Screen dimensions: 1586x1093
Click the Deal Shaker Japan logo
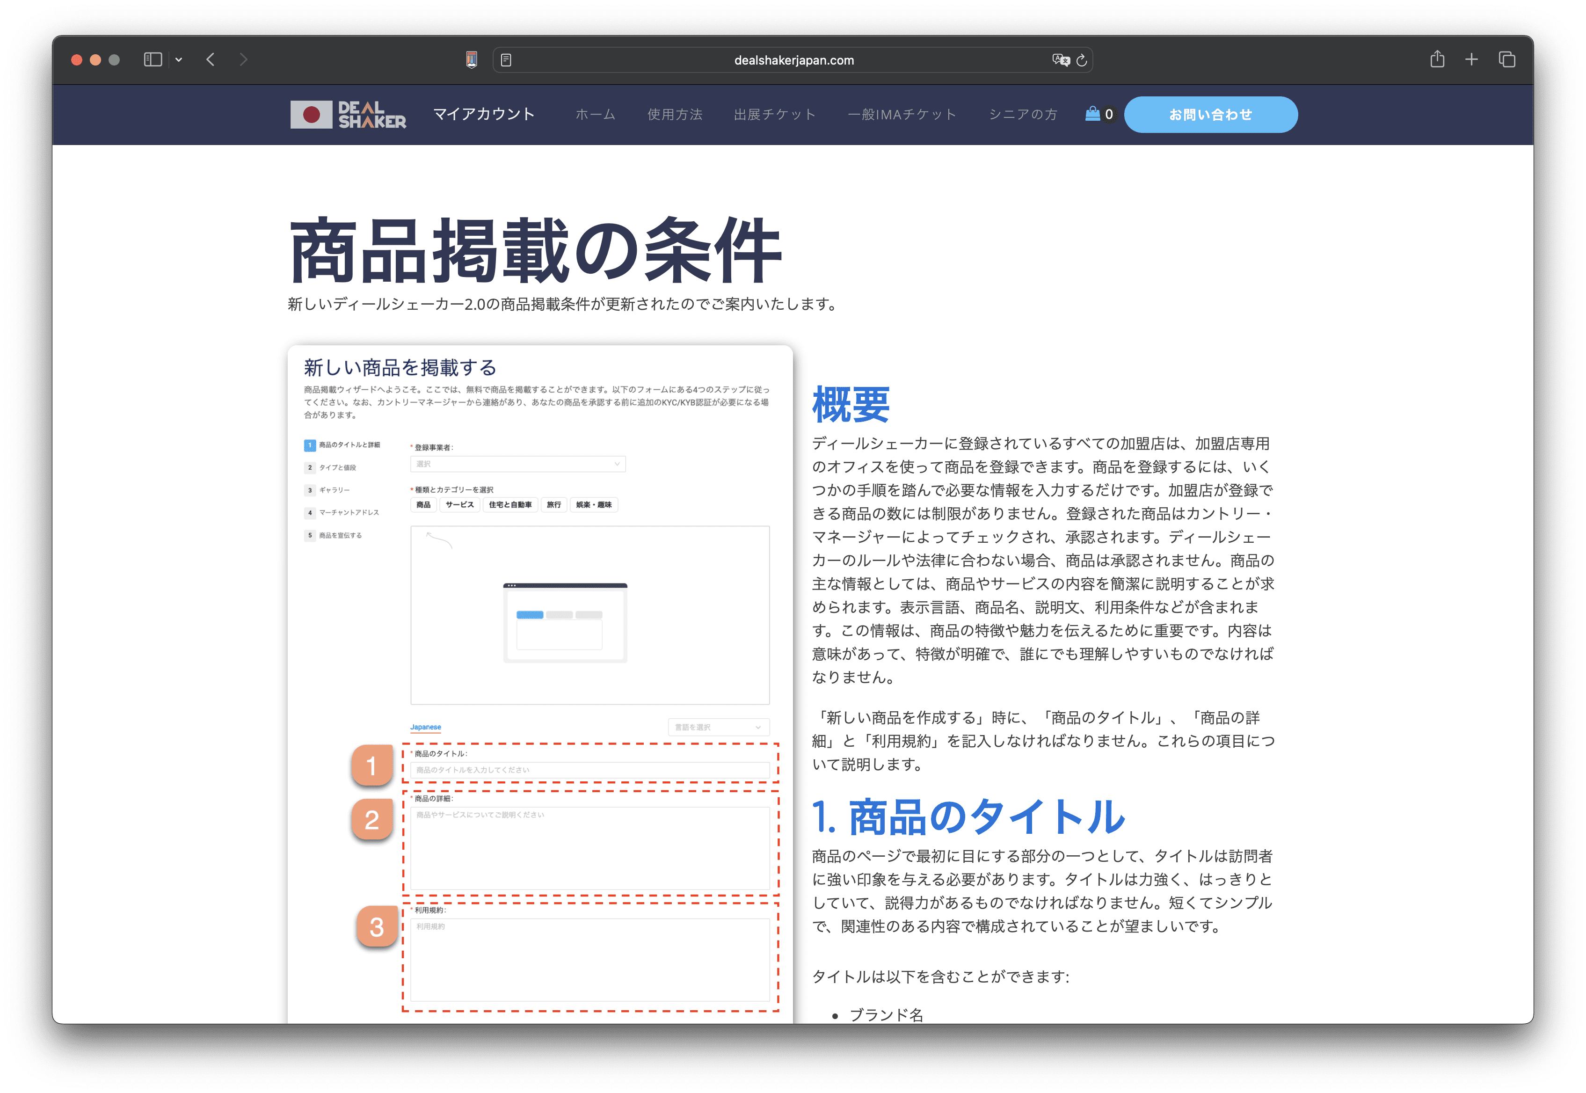tap(348, 114)
